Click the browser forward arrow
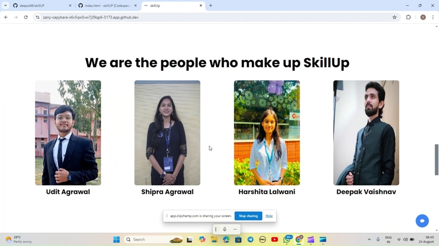 (x=16, y=17)
